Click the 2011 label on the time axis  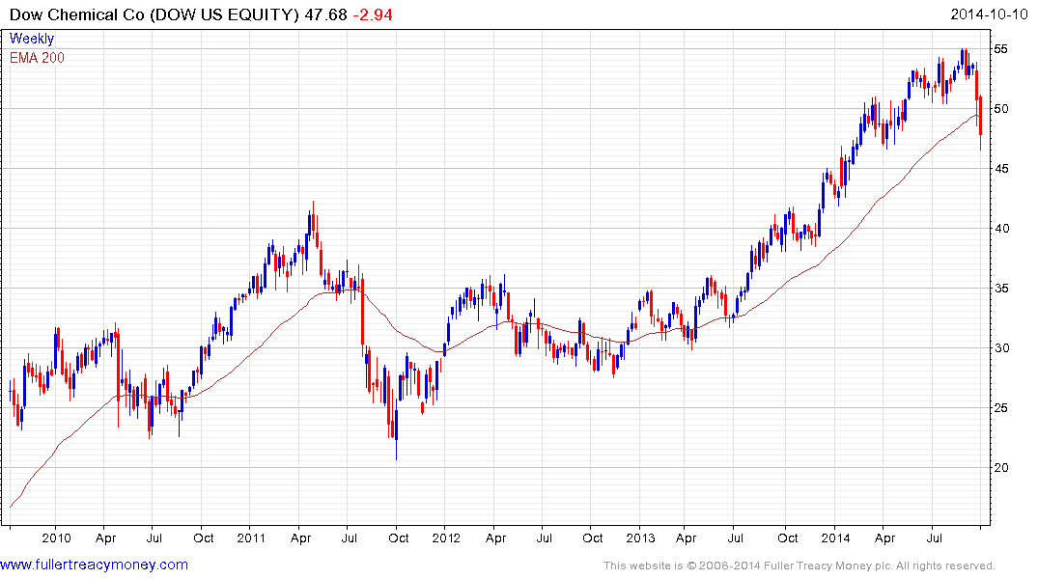coord(251,538)
